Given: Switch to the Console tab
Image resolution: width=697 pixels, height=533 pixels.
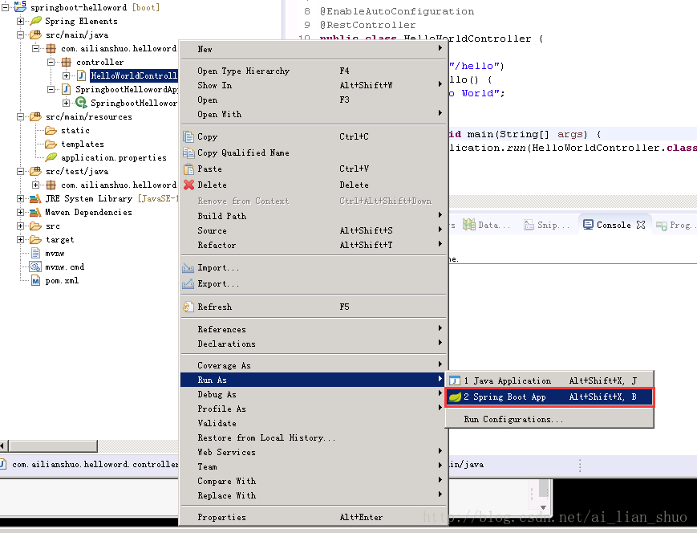Looking at the screenshot, I should (x=614, y=225).
